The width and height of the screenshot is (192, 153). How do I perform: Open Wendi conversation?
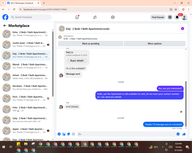(26, 66)
